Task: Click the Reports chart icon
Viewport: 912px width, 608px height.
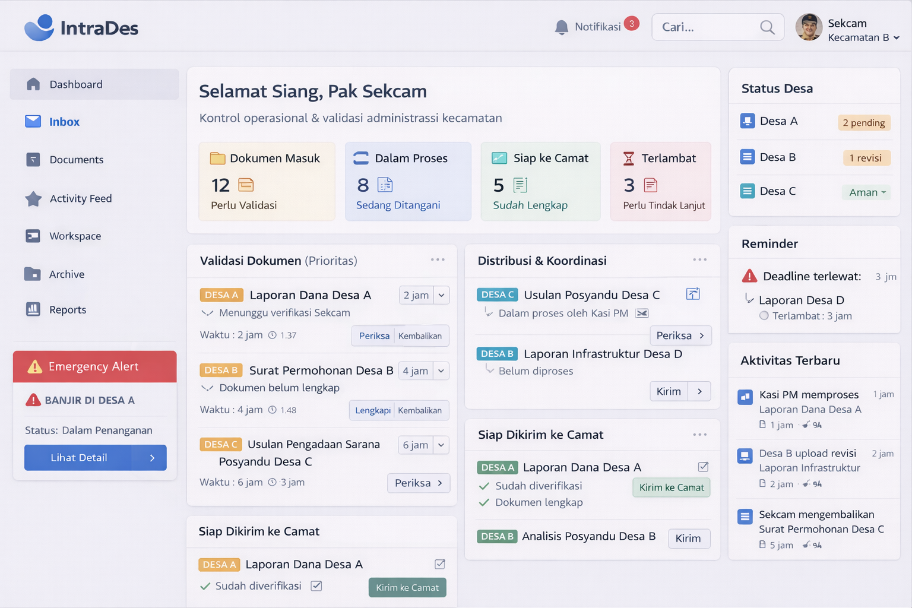Action: point(33,309)
